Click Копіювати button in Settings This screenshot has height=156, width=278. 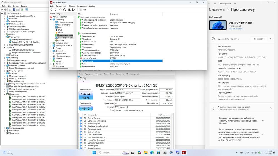pos(259,39)
